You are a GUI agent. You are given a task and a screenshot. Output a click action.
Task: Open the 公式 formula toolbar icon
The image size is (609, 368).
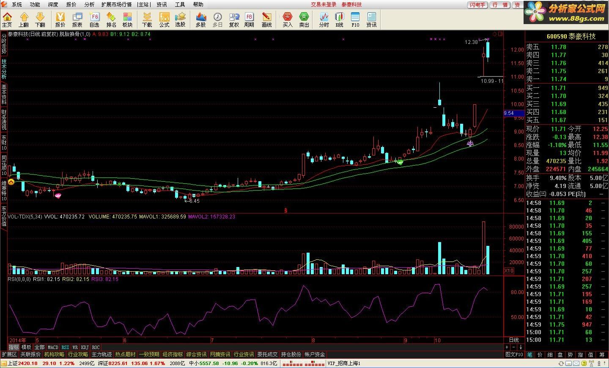pos(164,19)
